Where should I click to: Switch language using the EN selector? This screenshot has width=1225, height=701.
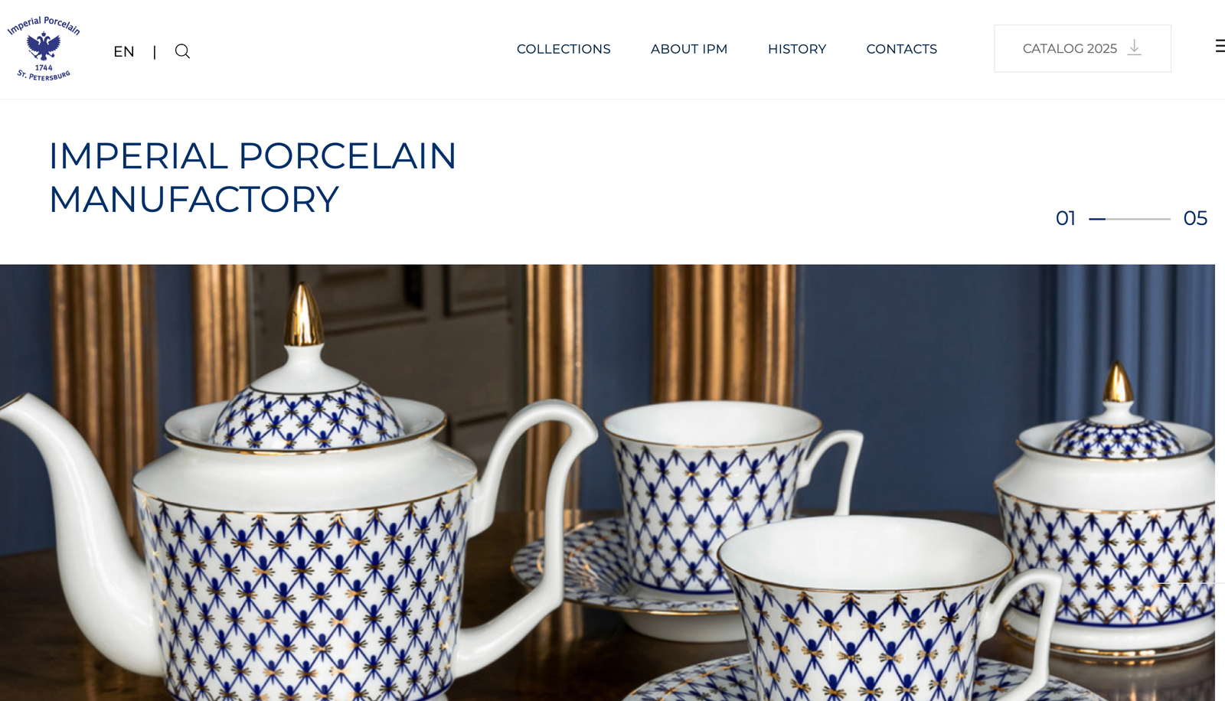tap(124, 51)
